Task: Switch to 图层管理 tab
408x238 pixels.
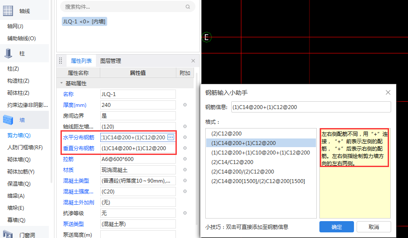Action: [111, 61]
